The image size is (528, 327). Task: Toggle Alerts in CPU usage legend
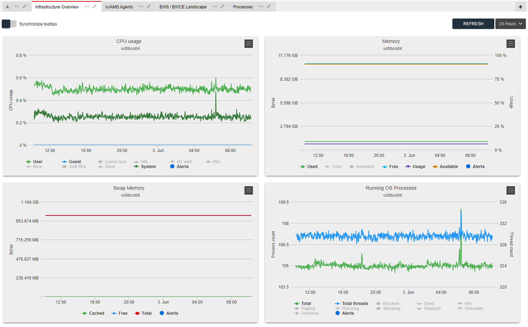(179, 167)
